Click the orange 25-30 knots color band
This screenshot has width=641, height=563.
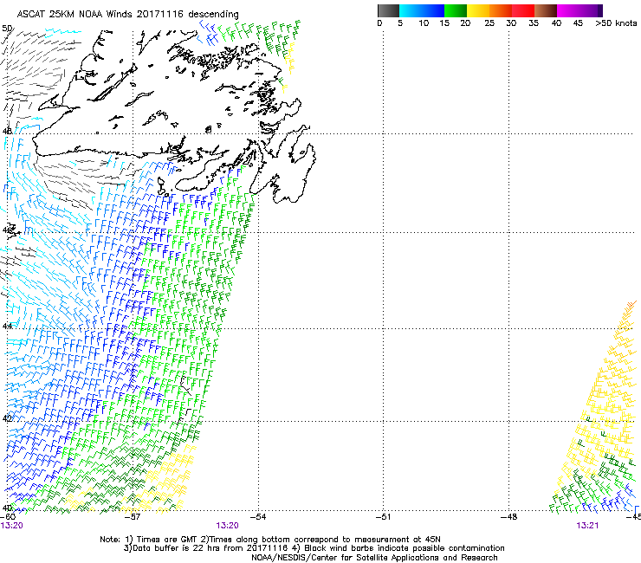coord(501,10)
